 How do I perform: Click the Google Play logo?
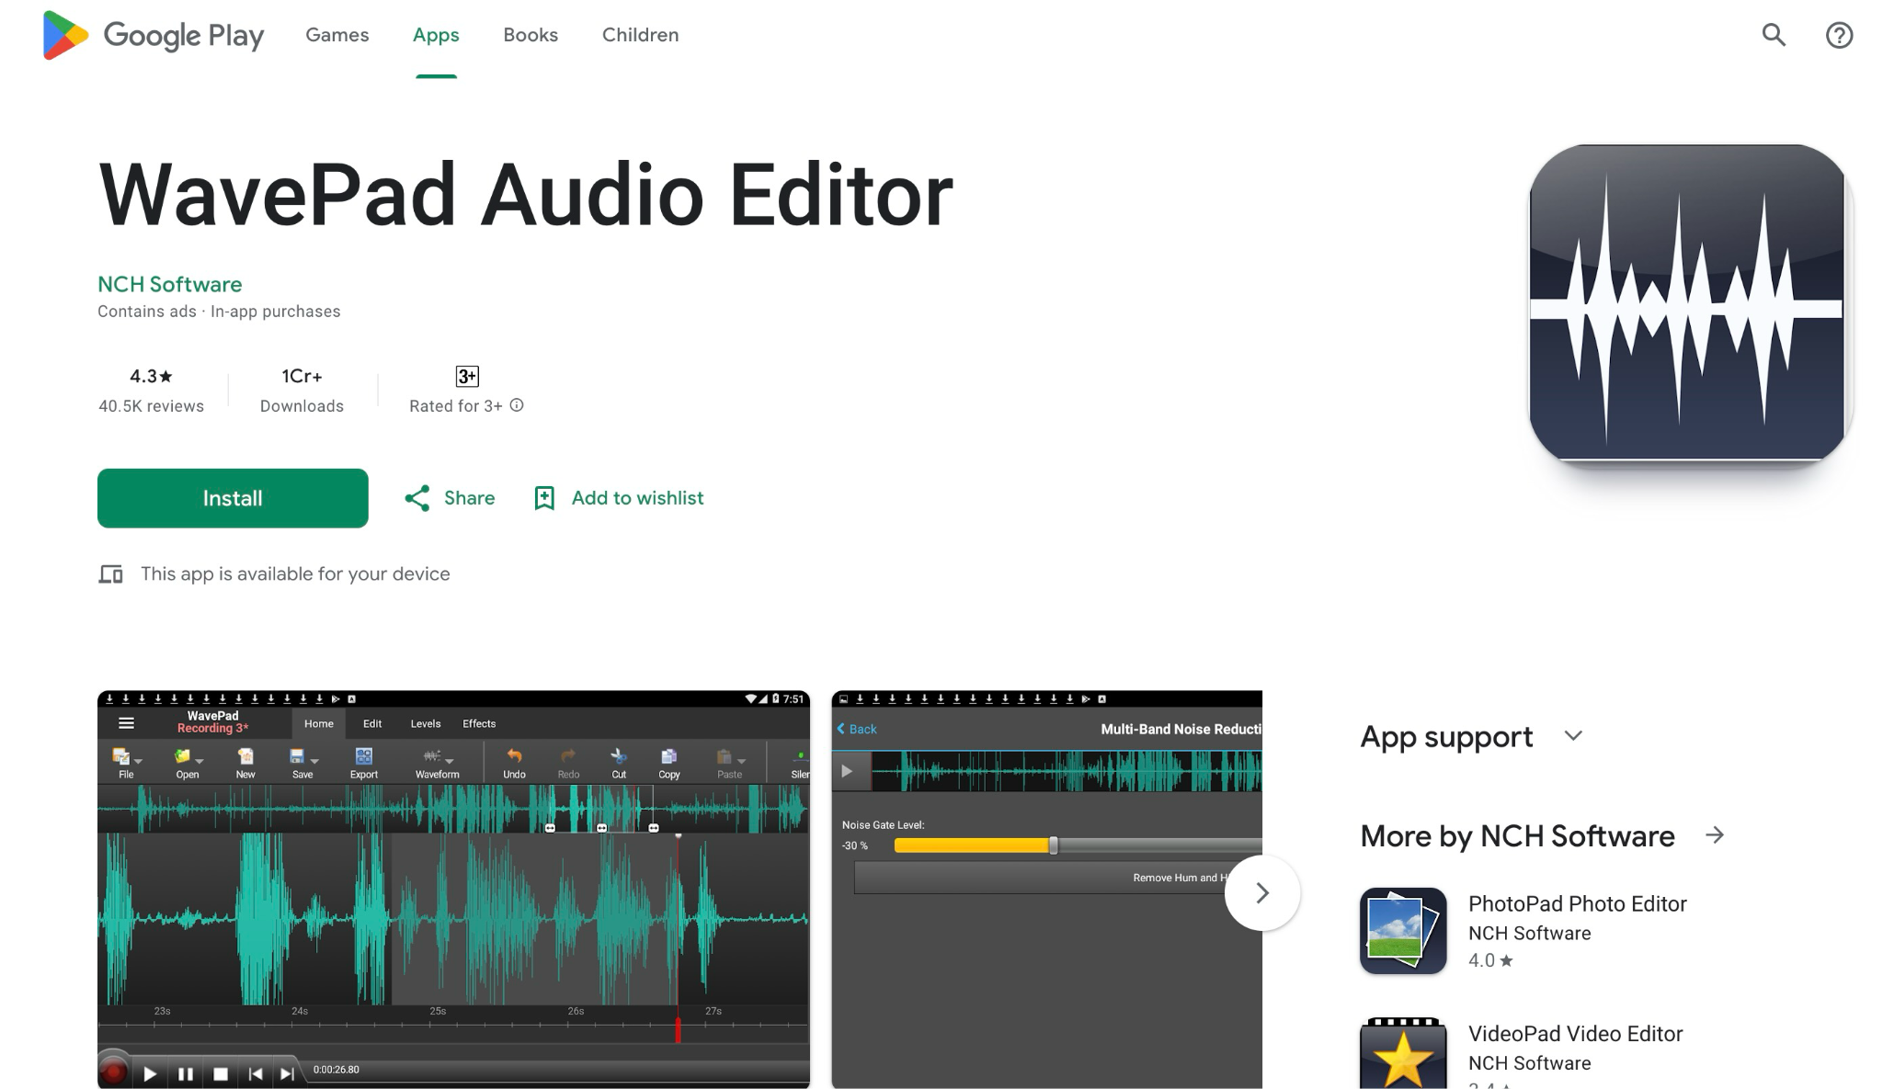[x=154, y=35]
